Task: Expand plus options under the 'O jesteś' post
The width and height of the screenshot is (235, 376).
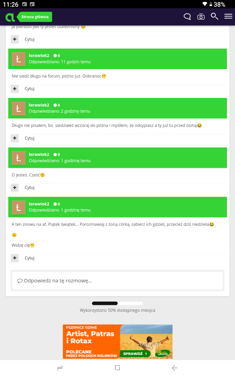Action: coord(15,187)
